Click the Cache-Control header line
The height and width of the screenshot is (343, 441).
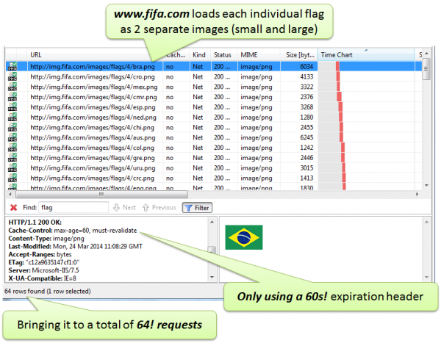pos(73,231)
